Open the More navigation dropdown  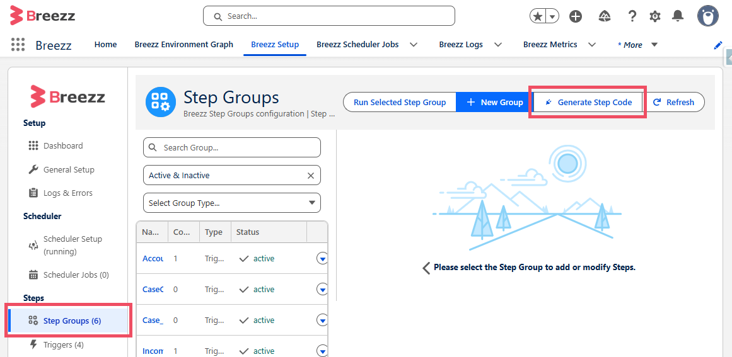637,45
